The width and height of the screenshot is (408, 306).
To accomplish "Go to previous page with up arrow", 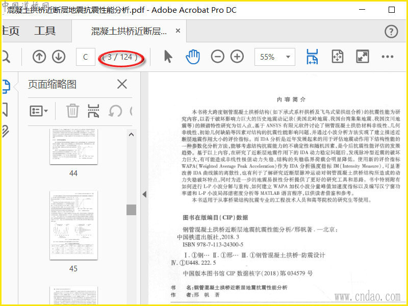I will pyautogui.click(x=39, y=57).
